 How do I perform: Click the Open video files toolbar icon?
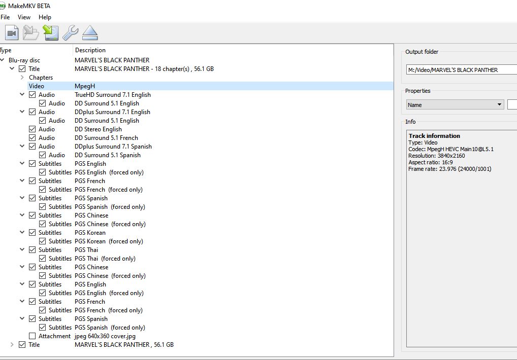(12, 32)
